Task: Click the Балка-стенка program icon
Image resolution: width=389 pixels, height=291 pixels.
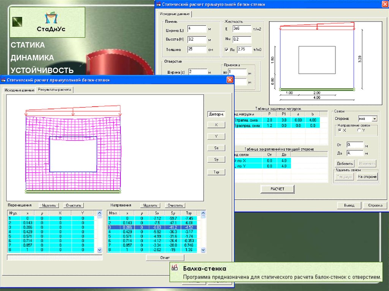Action: point(175,269)
